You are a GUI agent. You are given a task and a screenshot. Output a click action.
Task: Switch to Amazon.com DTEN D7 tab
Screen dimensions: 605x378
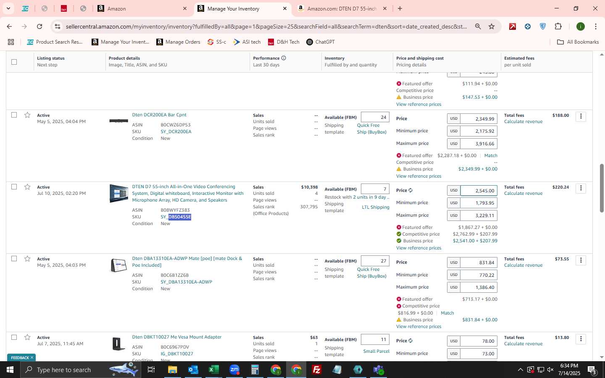pyautogui.click(x=342, y=8)
